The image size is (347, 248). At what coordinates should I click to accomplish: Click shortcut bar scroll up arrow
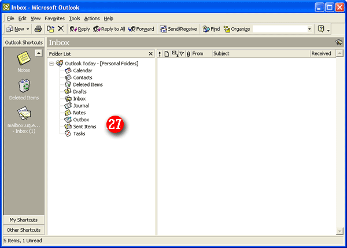click(x=39, y=53)
